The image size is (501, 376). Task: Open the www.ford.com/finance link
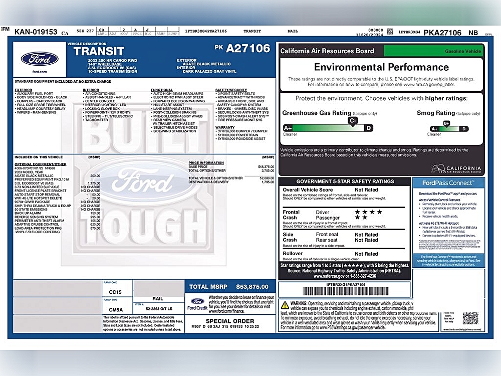(x=226, y=311)
